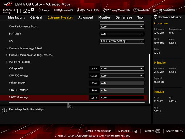Click the Hardware Monitor screen icon
Viewport: 185px width, 139px height.
pyautogui.click(x=155, y=17)
